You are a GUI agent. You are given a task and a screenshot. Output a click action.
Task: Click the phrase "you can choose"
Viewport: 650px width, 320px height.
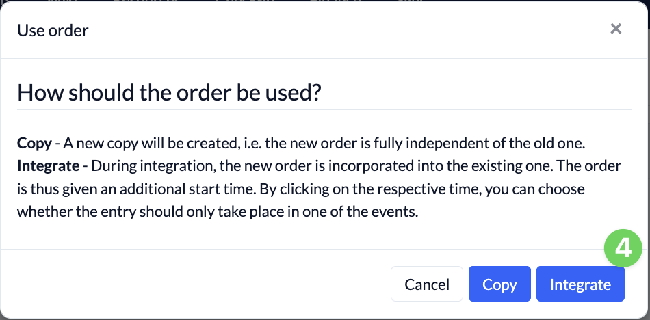coord(535,189)
